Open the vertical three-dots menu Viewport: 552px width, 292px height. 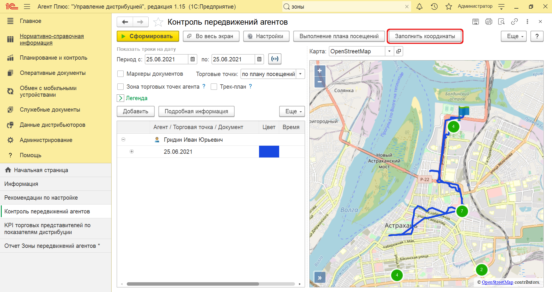click(x=527, y=22)
